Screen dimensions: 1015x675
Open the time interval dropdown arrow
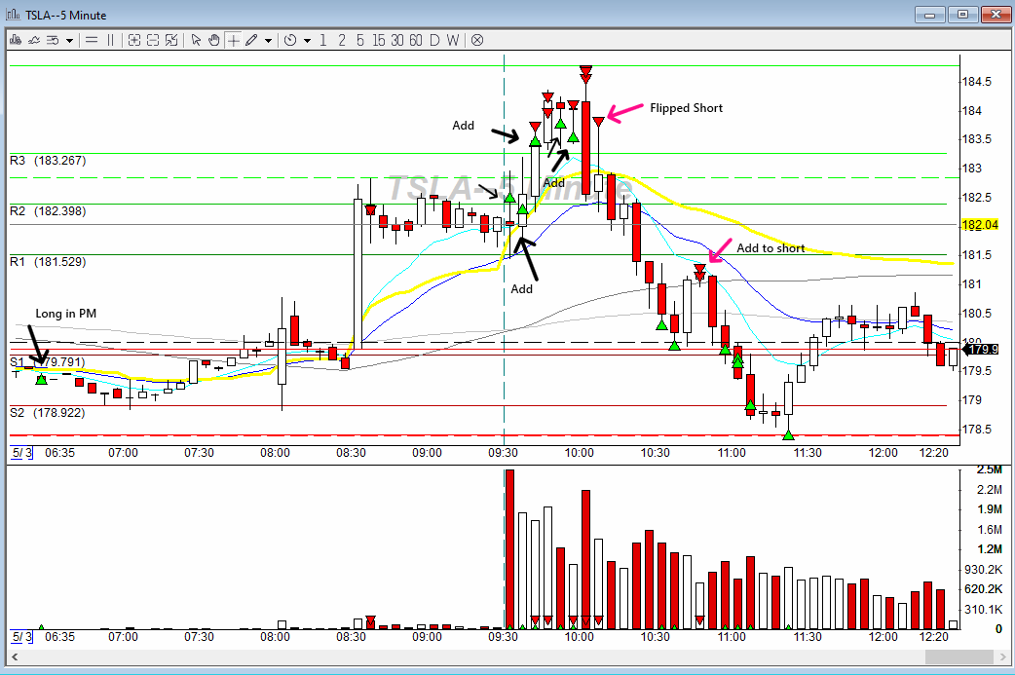tap(307, 40)
